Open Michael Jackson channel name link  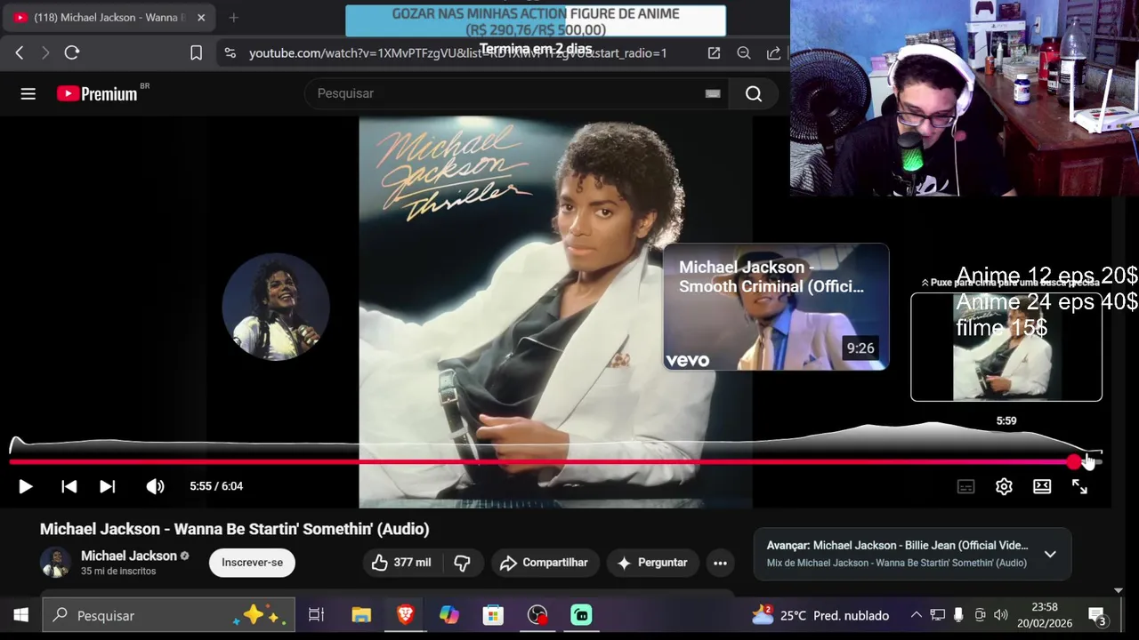129,556
